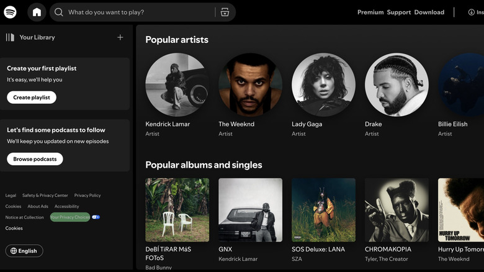Open the Premium link
Viewport: 484px width, 272px height.
[x=370, y=12]
